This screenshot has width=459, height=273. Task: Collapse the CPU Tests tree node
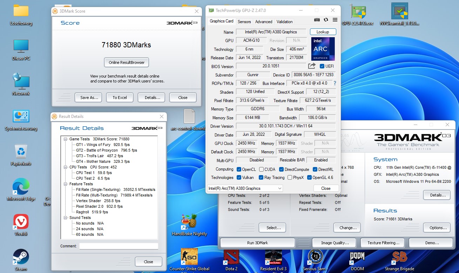point(66,167)
